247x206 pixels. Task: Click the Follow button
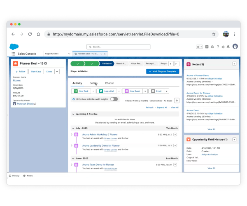point(20,72)
